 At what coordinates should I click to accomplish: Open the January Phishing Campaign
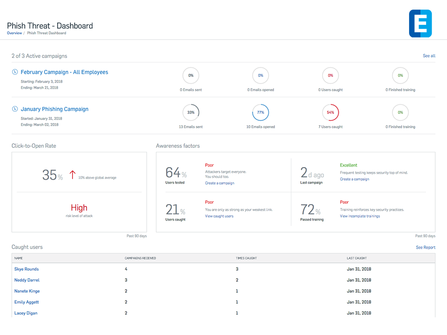tap(55, 109)
